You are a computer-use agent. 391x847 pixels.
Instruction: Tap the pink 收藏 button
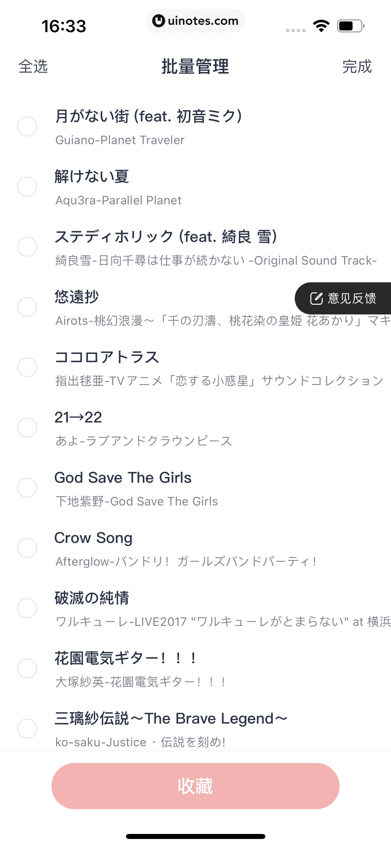pyautogui.click(x=195, y=786)
